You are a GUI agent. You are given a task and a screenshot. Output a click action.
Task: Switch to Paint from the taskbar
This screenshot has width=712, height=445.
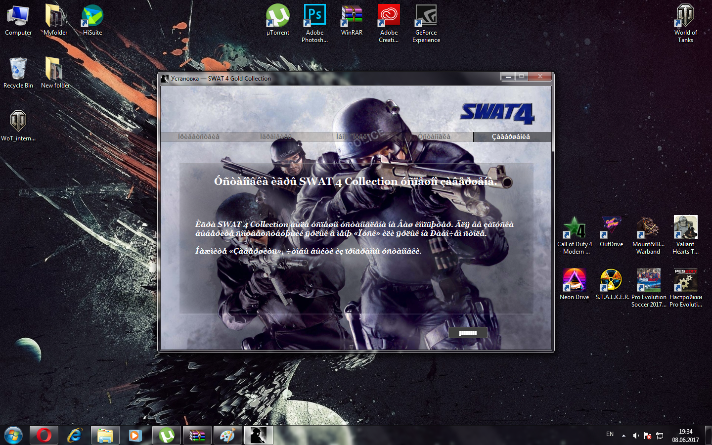point(227,436)
